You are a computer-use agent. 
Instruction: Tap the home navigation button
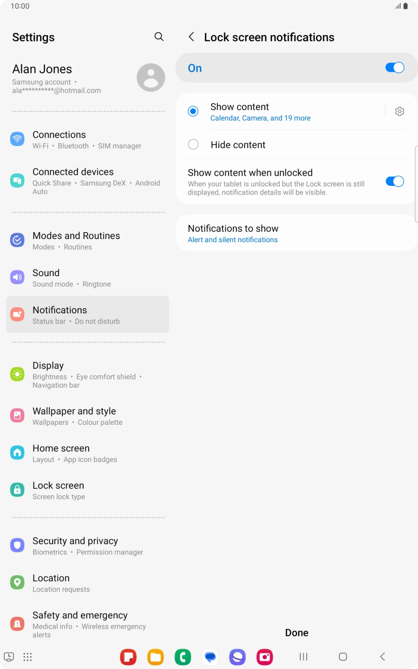point(343,657)
